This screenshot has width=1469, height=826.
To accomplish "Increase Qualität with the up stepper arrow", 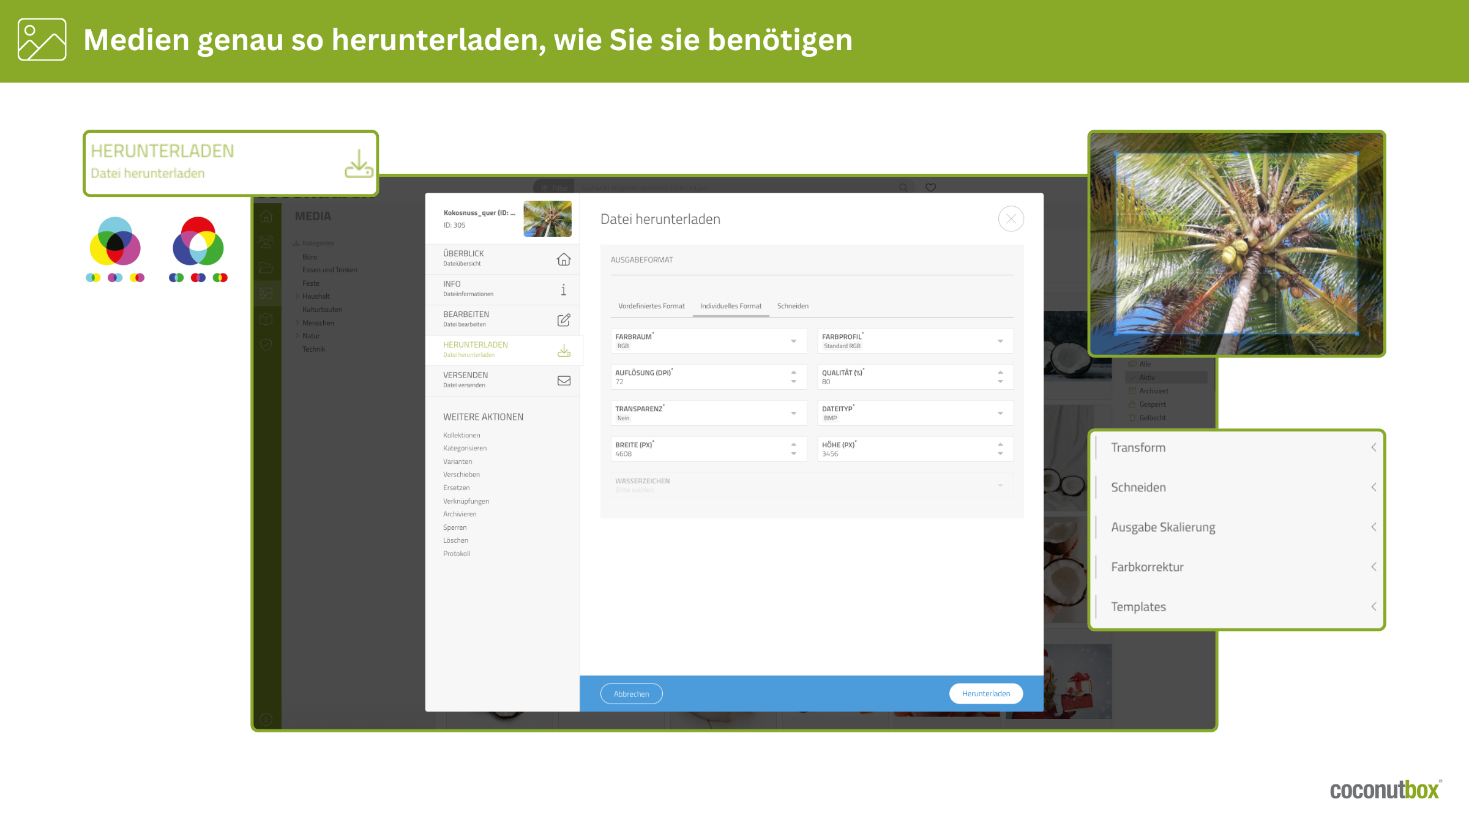I will click(1000, 373).
